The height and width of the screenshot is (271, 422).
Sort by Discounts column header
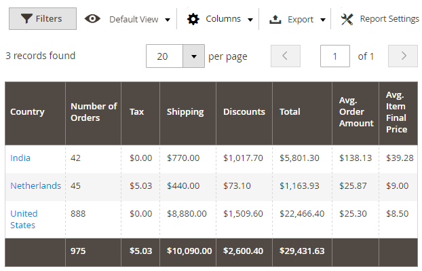point(244,113)
